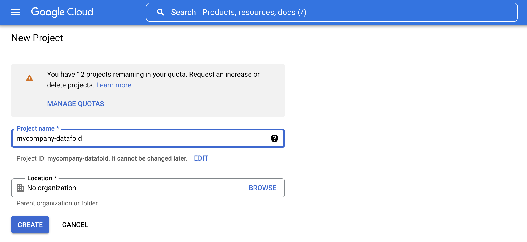Click the New Project page title

37,38
